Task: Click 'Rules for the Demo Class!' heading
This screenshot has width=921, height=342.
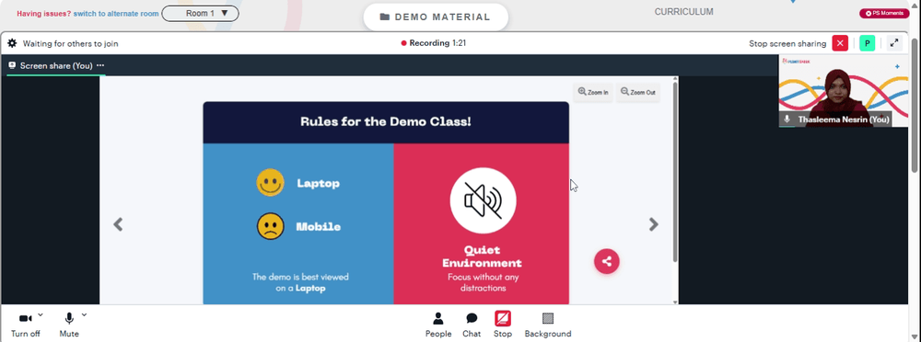Action: tap(386, 122)
